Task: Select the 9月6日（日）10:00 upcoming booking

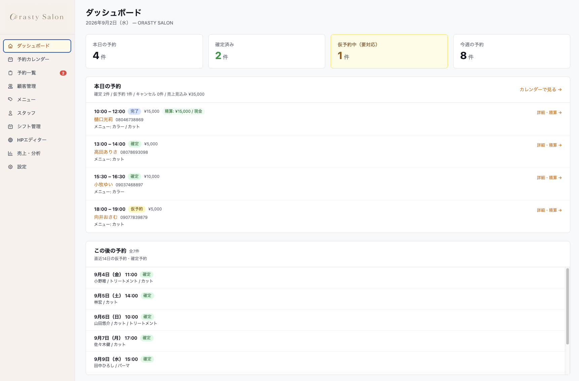Action: pyautogui.click(x=325, y=320)
